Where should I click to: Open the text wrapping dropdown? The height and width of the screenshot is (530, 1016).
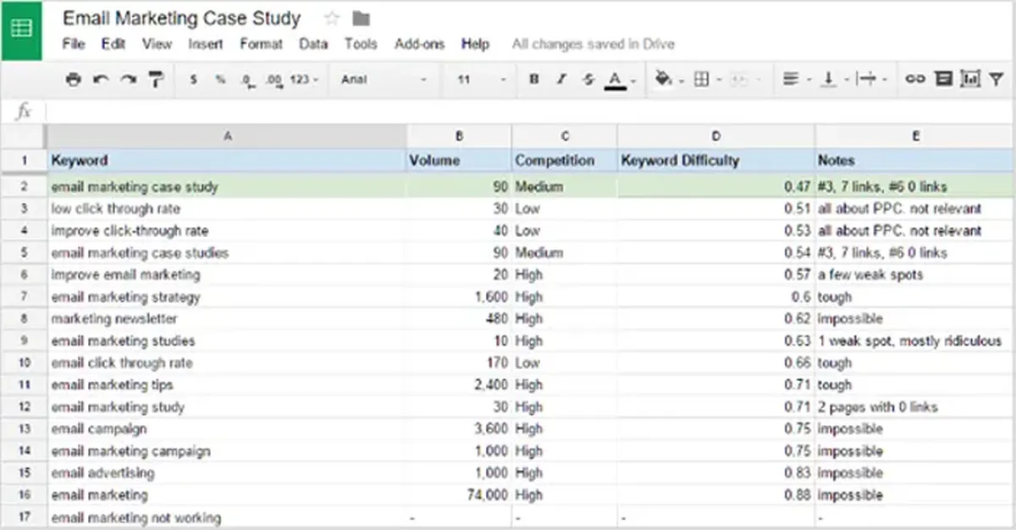coord(870,79)
